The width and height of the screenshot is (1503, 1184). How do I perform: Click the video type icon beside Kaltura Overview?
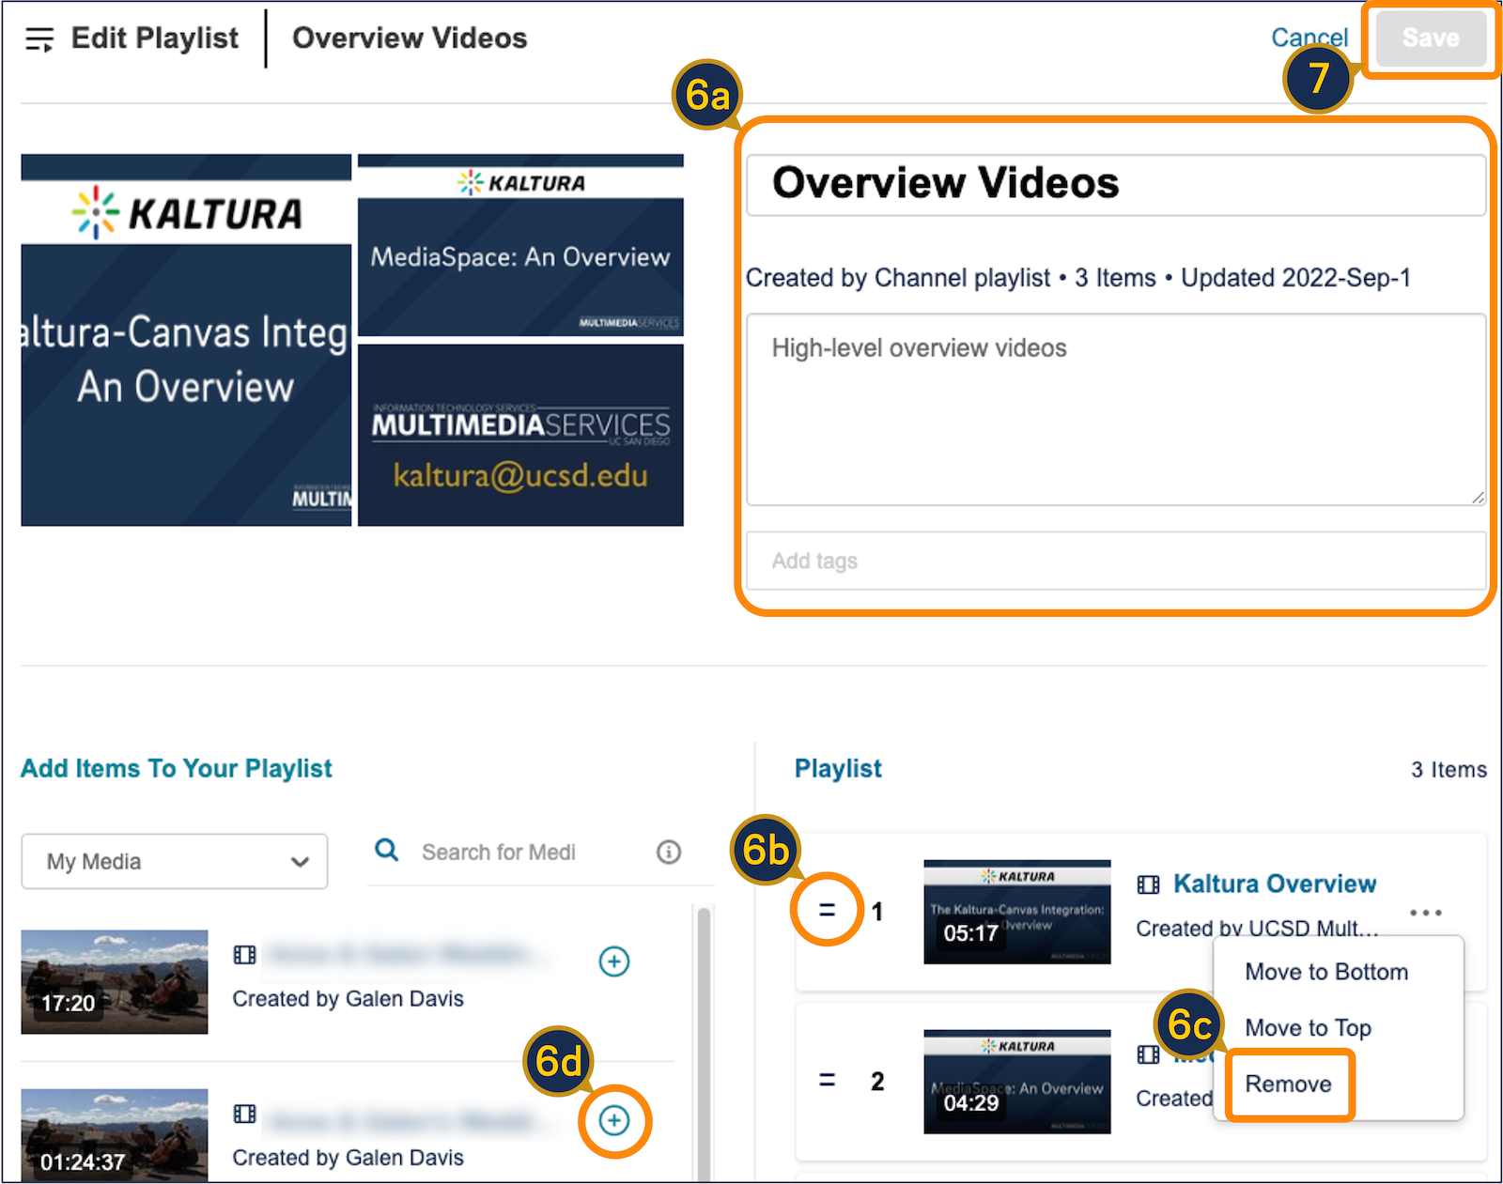1148,884
